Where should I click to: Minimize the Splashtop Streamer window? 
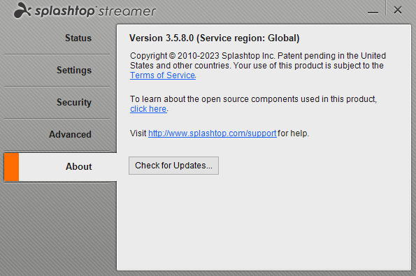pos(373,12)
